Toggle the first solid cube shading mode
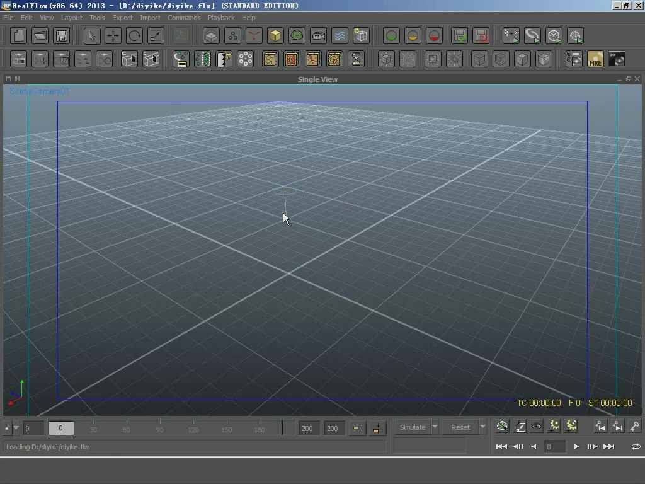Viewport: 645px width, 484px height. click(479, 59)
